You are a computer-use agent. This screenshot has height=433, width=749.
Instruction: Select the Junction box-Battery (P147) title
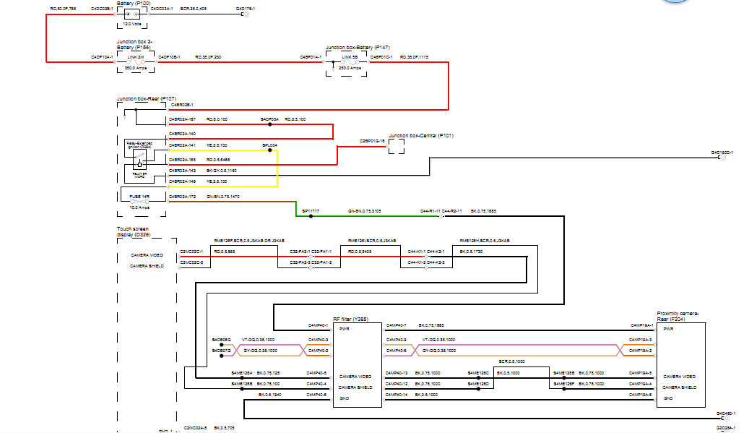pos(358,47)
